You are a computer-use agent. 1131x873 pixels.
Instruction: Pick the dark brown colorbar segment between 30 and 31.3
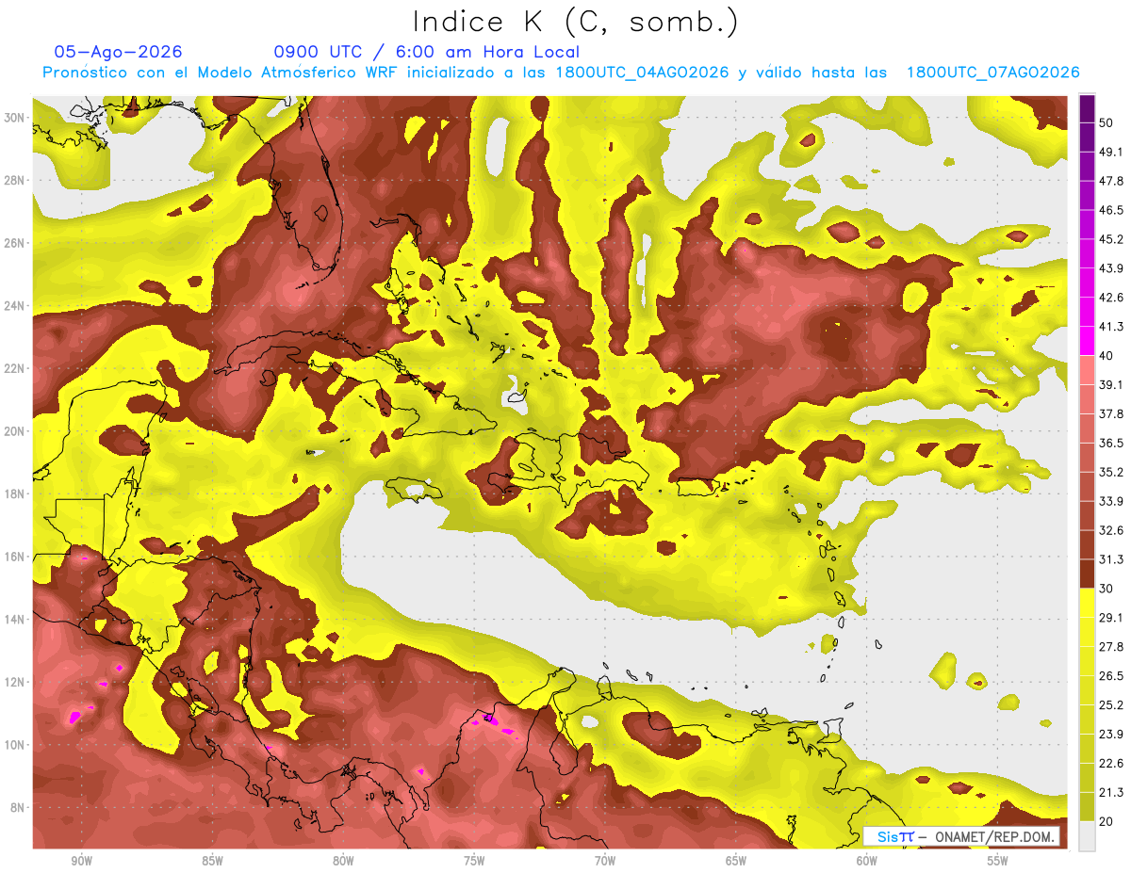(x=1087, y=574)
